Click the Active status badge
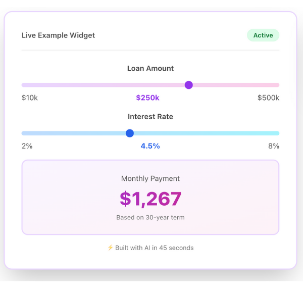This screenshot has height=288, width=303. tap(263, 35)
